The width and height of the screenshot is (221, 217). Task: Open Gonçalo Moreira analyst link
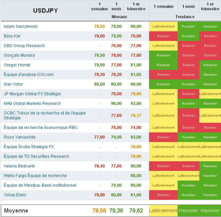pos(19,55)
